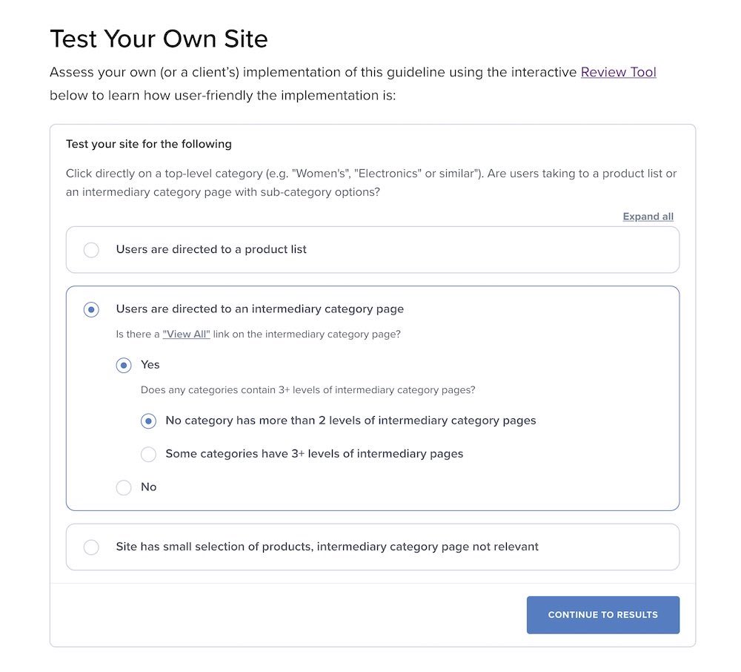Click the 'Users are directed to an intermediary category page' label

click(259, 309)
